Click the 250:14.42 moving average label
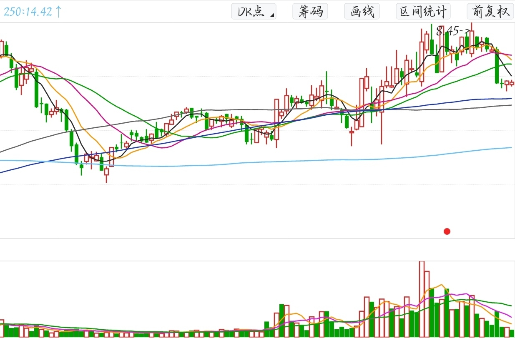 33,11
